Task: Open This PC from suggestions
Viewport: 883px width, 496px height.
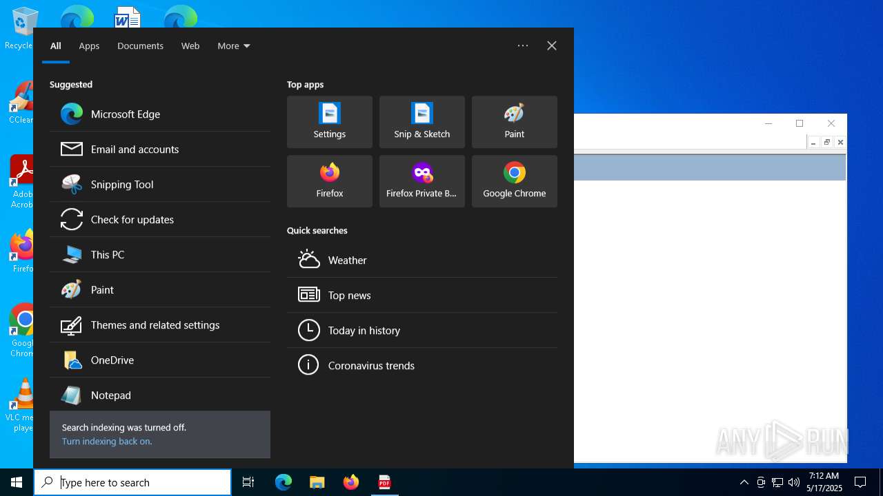Action: pyautogui.click(x=160, y=255)
